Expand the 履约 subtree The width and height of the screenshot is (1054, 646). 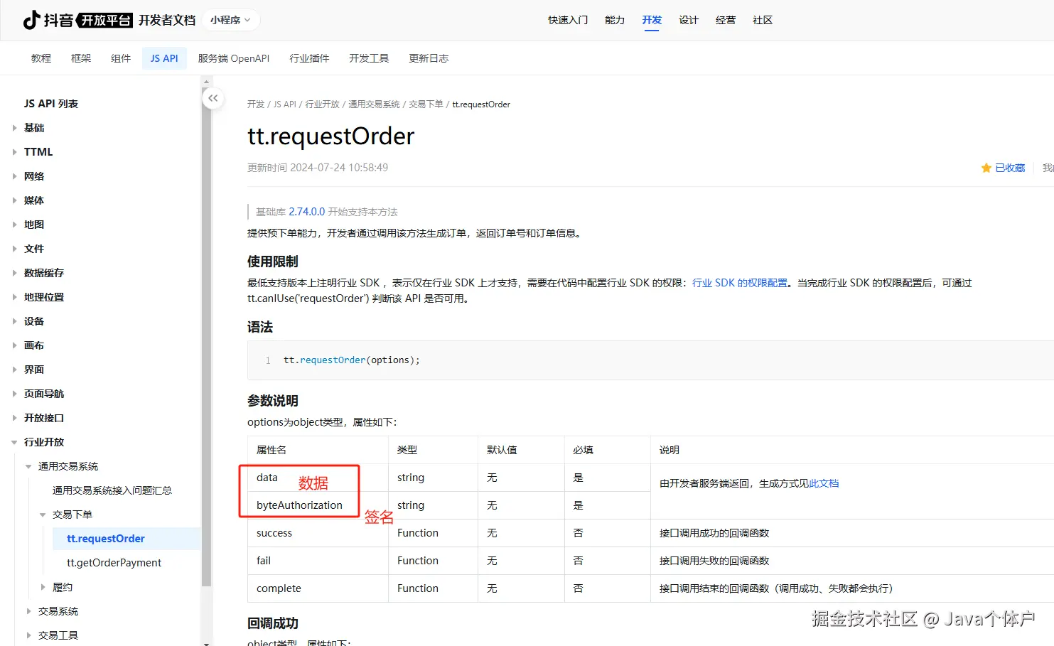coord(43,587)
